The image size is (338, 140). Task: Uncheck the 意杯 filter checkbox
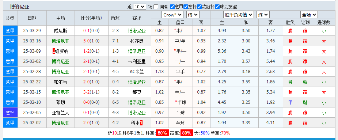[x=186, y=7]
